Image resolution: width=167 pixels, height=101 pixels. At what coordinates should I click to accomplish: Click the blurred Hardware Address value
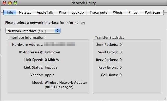(x=60, y=44)
